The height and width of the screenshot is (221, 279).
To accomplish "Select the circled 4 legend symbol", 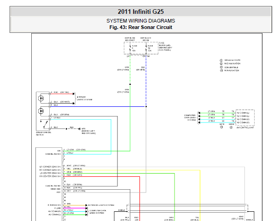I will [x=221, y=70].
